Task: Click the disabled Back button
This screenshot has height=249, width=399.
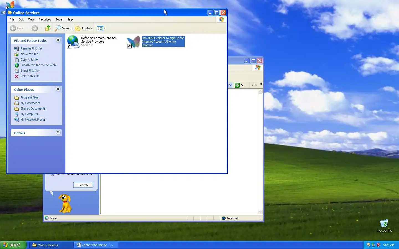Action: [x=17, y=28]
